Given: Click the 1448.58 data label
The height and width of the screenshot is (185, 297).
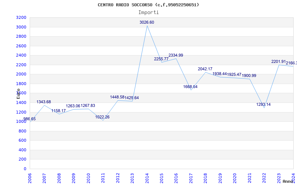Looking at the screenshot, I should [117, 97].
